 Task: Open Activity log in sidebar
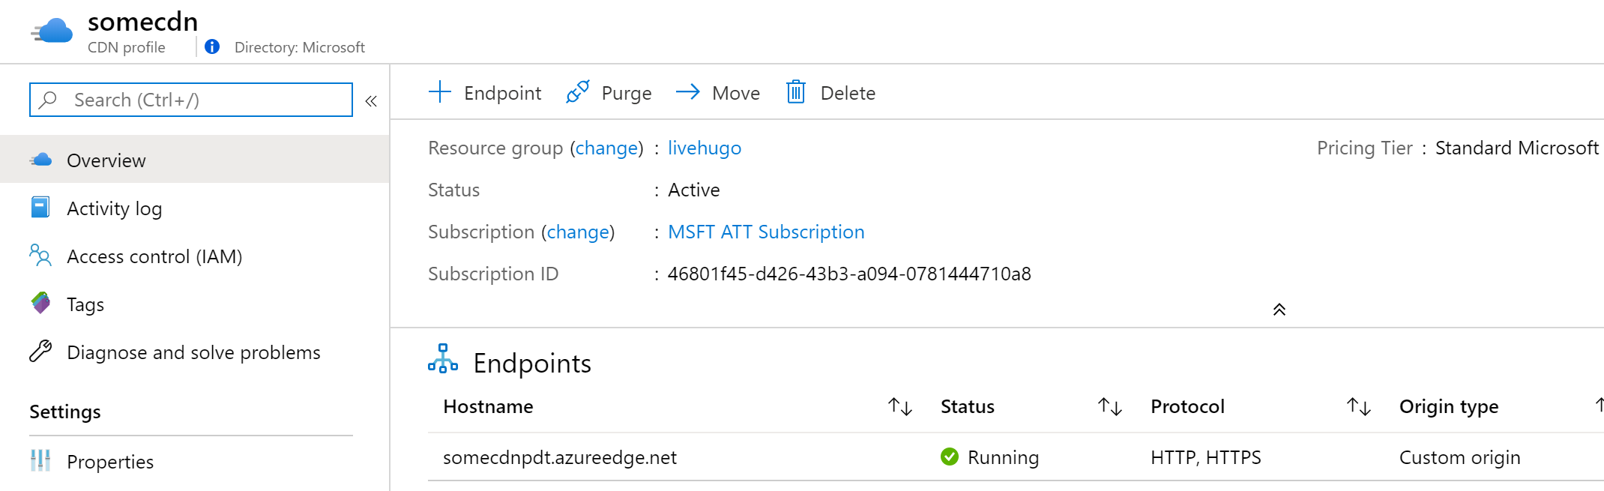tap(114, 208)
